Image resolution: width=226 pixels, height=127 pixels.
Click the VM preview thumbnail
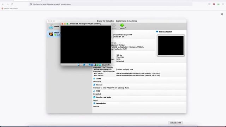(x=171, y=46)
